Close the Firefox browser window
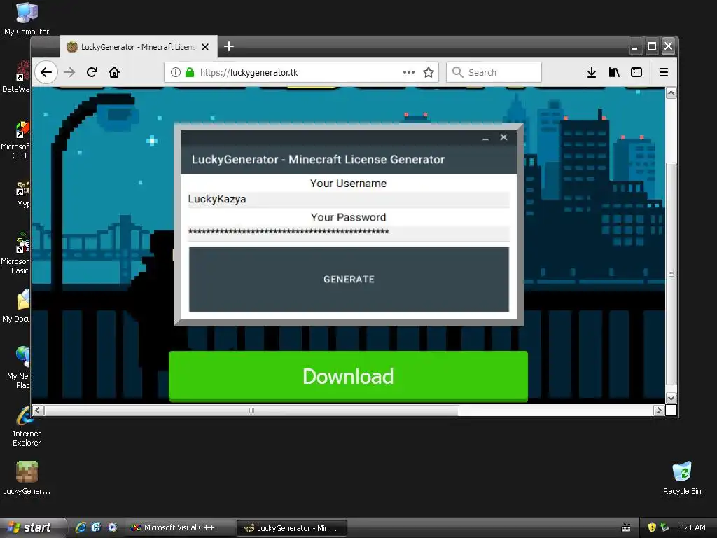Image resolution: width=717 pixels, height=538 pixels. (668, 46)
